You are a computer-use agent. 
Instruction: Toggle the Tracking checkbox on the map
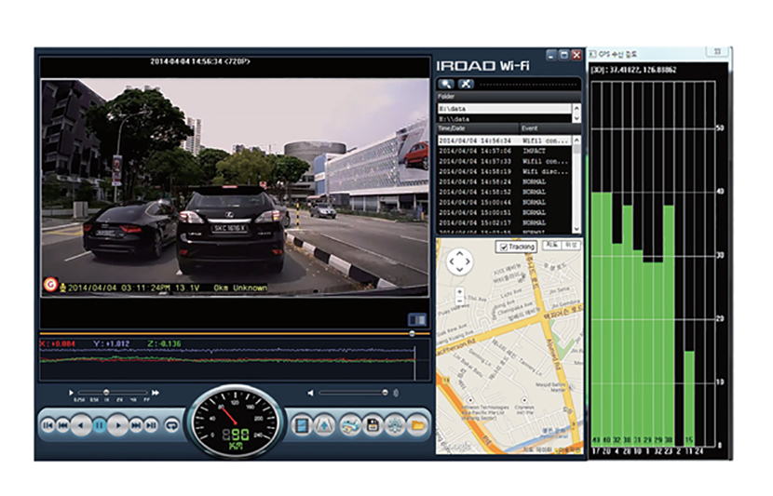503,247
